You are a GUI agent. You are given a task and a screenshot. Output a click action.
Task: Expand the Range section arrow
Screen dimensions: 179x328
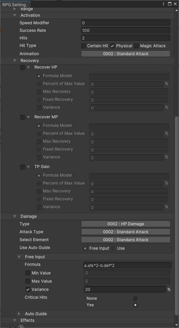(15, 9)
